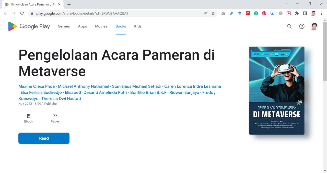The width and height of the screenshot is (327, 173).
Task: Reload the page
Action: (x=22, y=13)
